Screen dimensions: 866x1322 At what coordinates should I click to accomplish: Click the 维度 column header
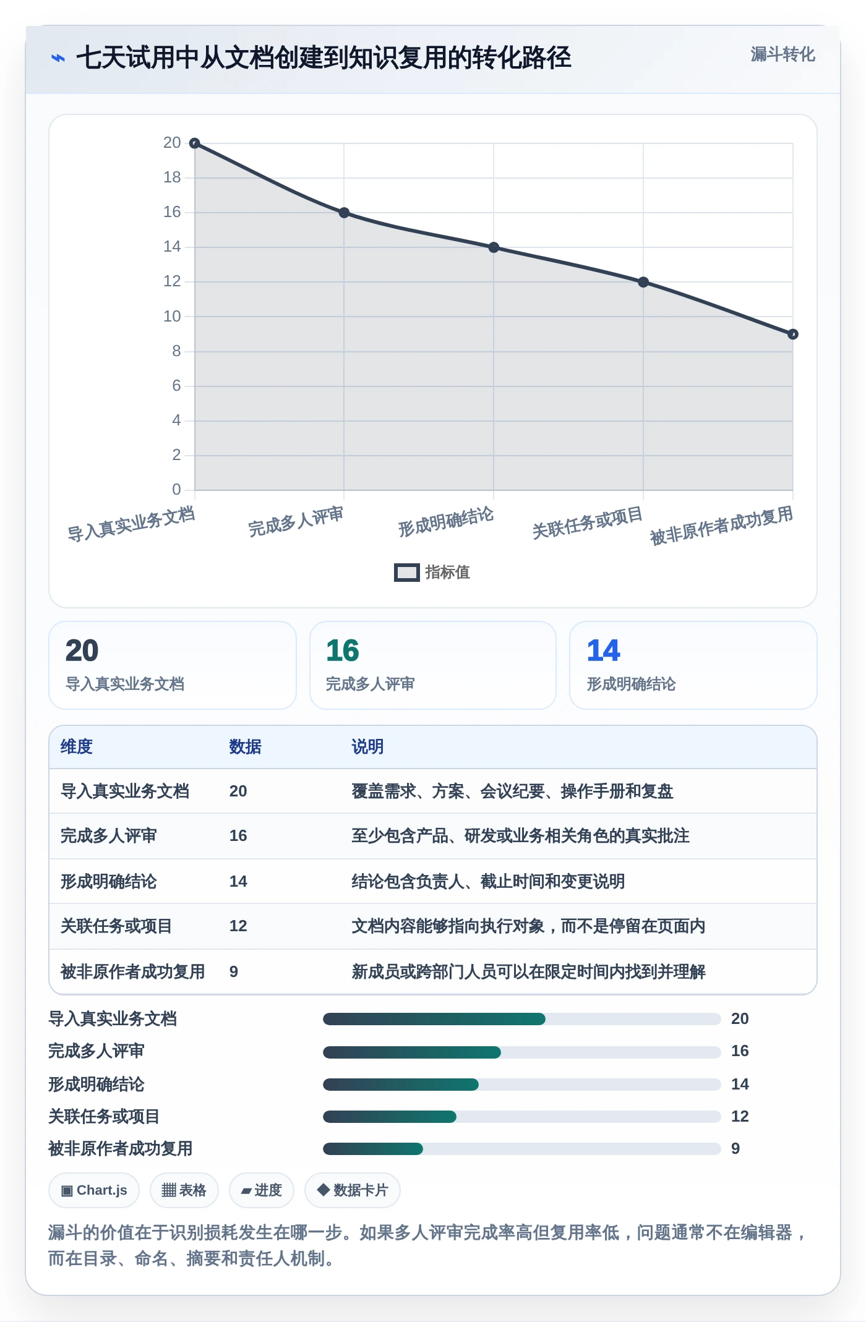tap(76, 747)
